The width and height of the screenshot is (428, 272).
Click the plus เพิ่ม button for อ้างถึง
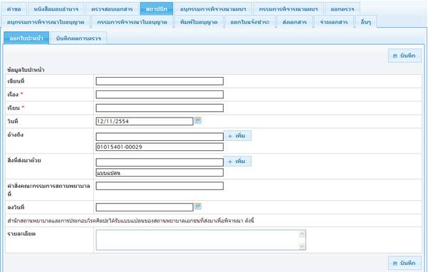[237, 135]
